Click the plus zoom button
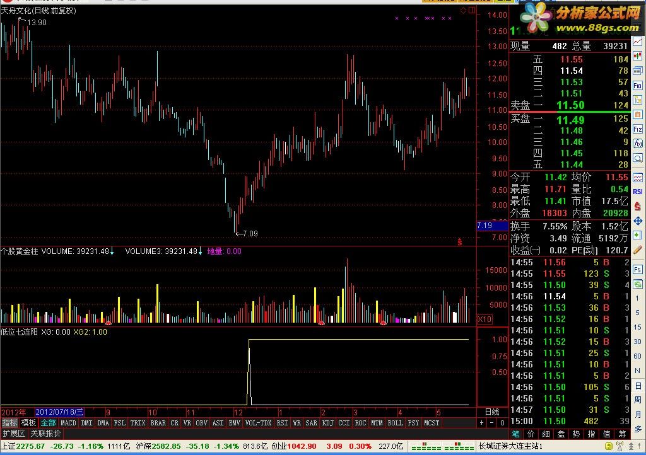The width and height of the screenshot is (646, 455). point(481,422)
